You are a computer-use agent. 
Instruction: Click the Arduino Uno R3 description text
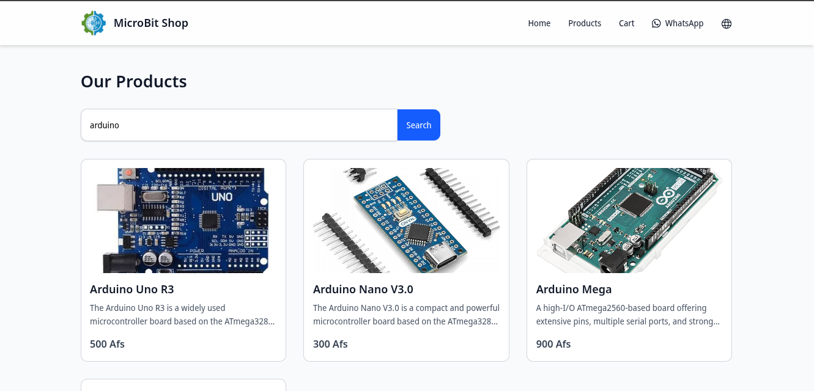(183, 315)
